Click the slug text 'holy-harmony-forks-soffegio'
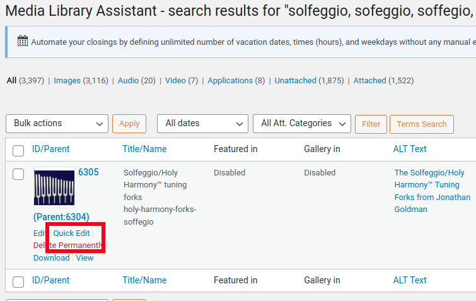This screenshot has width=476, height=301. (x=160, y=216)
